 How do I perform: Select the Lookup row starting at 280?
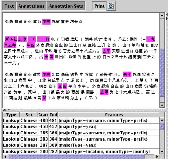coord(81,151)
